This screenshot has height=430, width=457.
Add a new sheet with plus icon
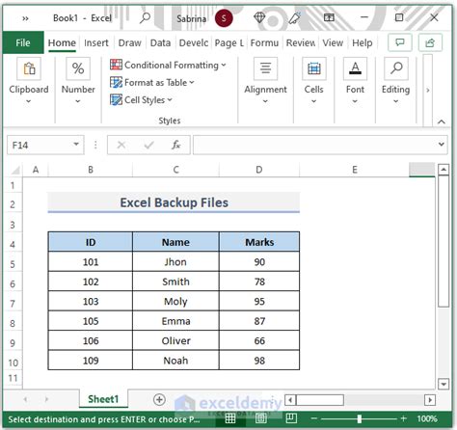[x=159, y=399]
